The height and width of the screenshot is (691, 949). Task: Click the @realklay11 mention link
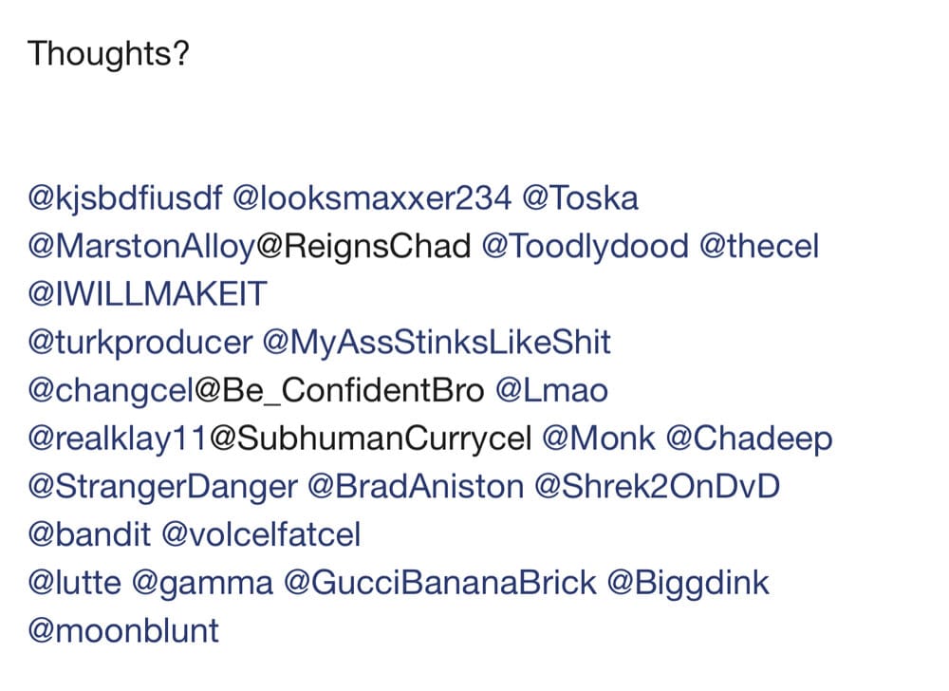(x=119, y=439)
